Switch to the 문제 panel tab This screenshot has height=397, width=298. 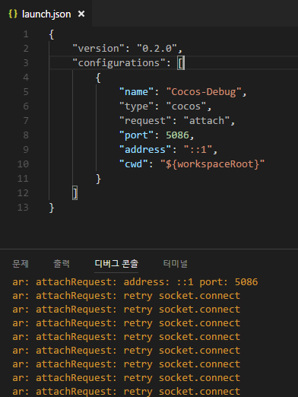click(x=21, y=264)
